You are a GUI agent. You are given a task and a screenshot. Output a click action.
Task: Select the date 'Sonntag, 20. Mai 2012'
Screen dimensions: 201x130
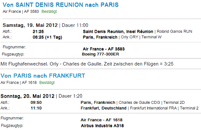click(x=27, y=96)
